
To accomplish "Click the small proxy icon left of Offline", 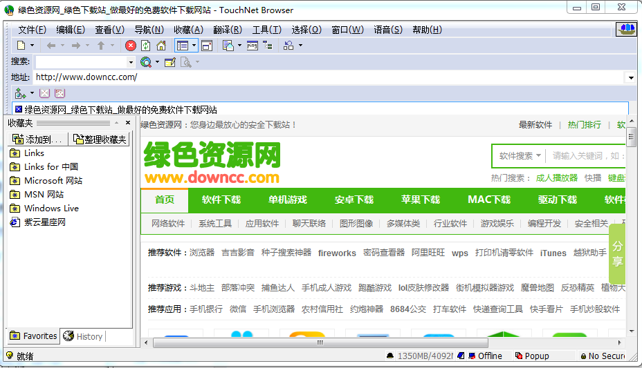I will tap(461, 356).
